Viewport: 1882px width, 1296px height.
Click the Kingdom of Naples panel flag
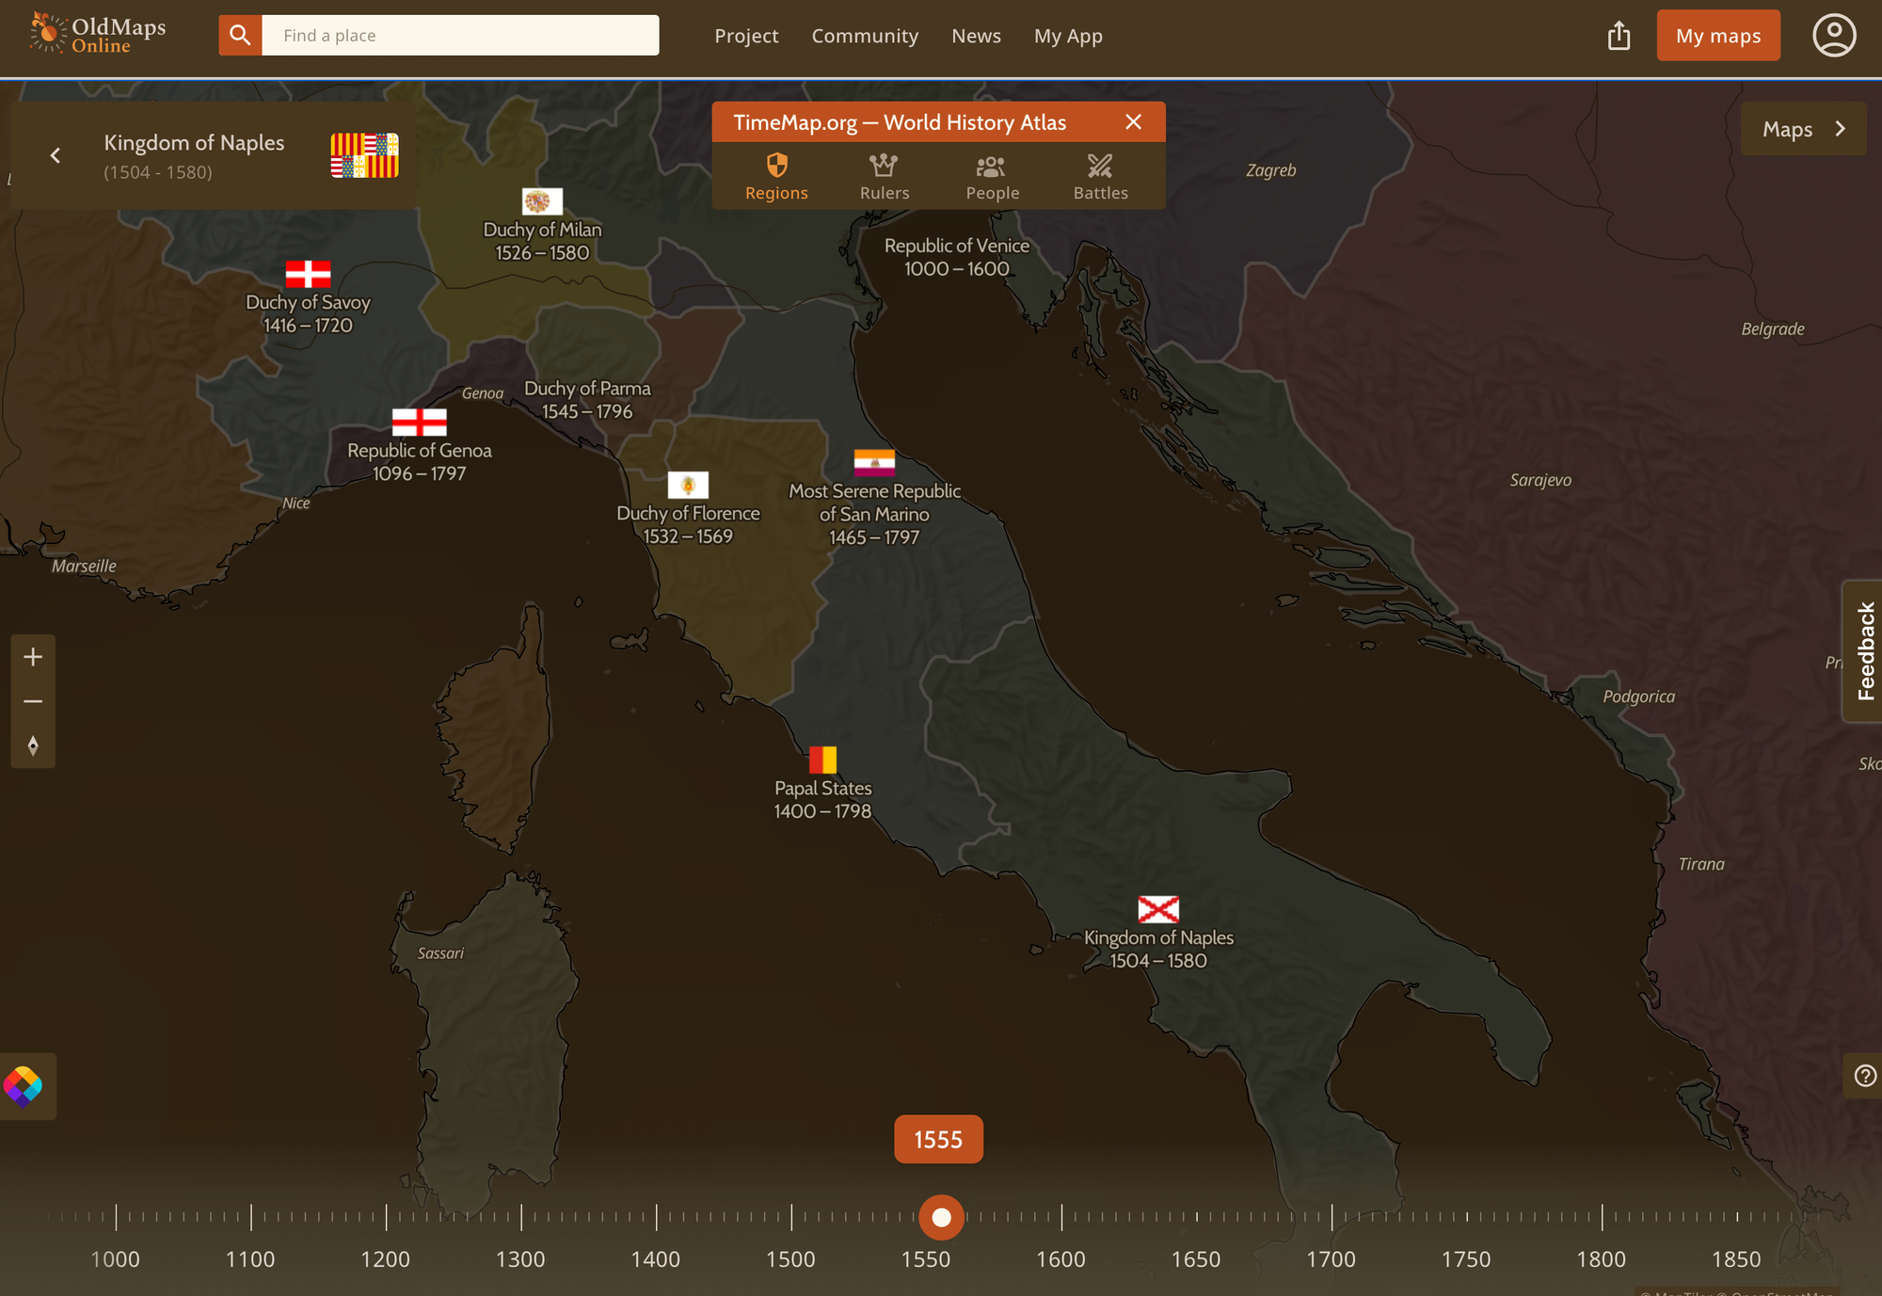[364, 155]
